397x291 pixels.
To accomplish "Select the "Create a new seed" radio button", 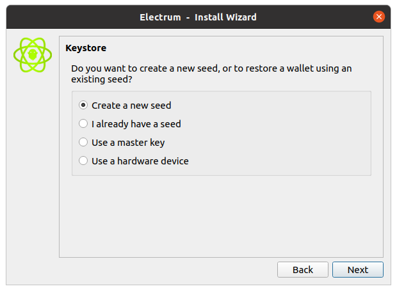I will (83, 106).
